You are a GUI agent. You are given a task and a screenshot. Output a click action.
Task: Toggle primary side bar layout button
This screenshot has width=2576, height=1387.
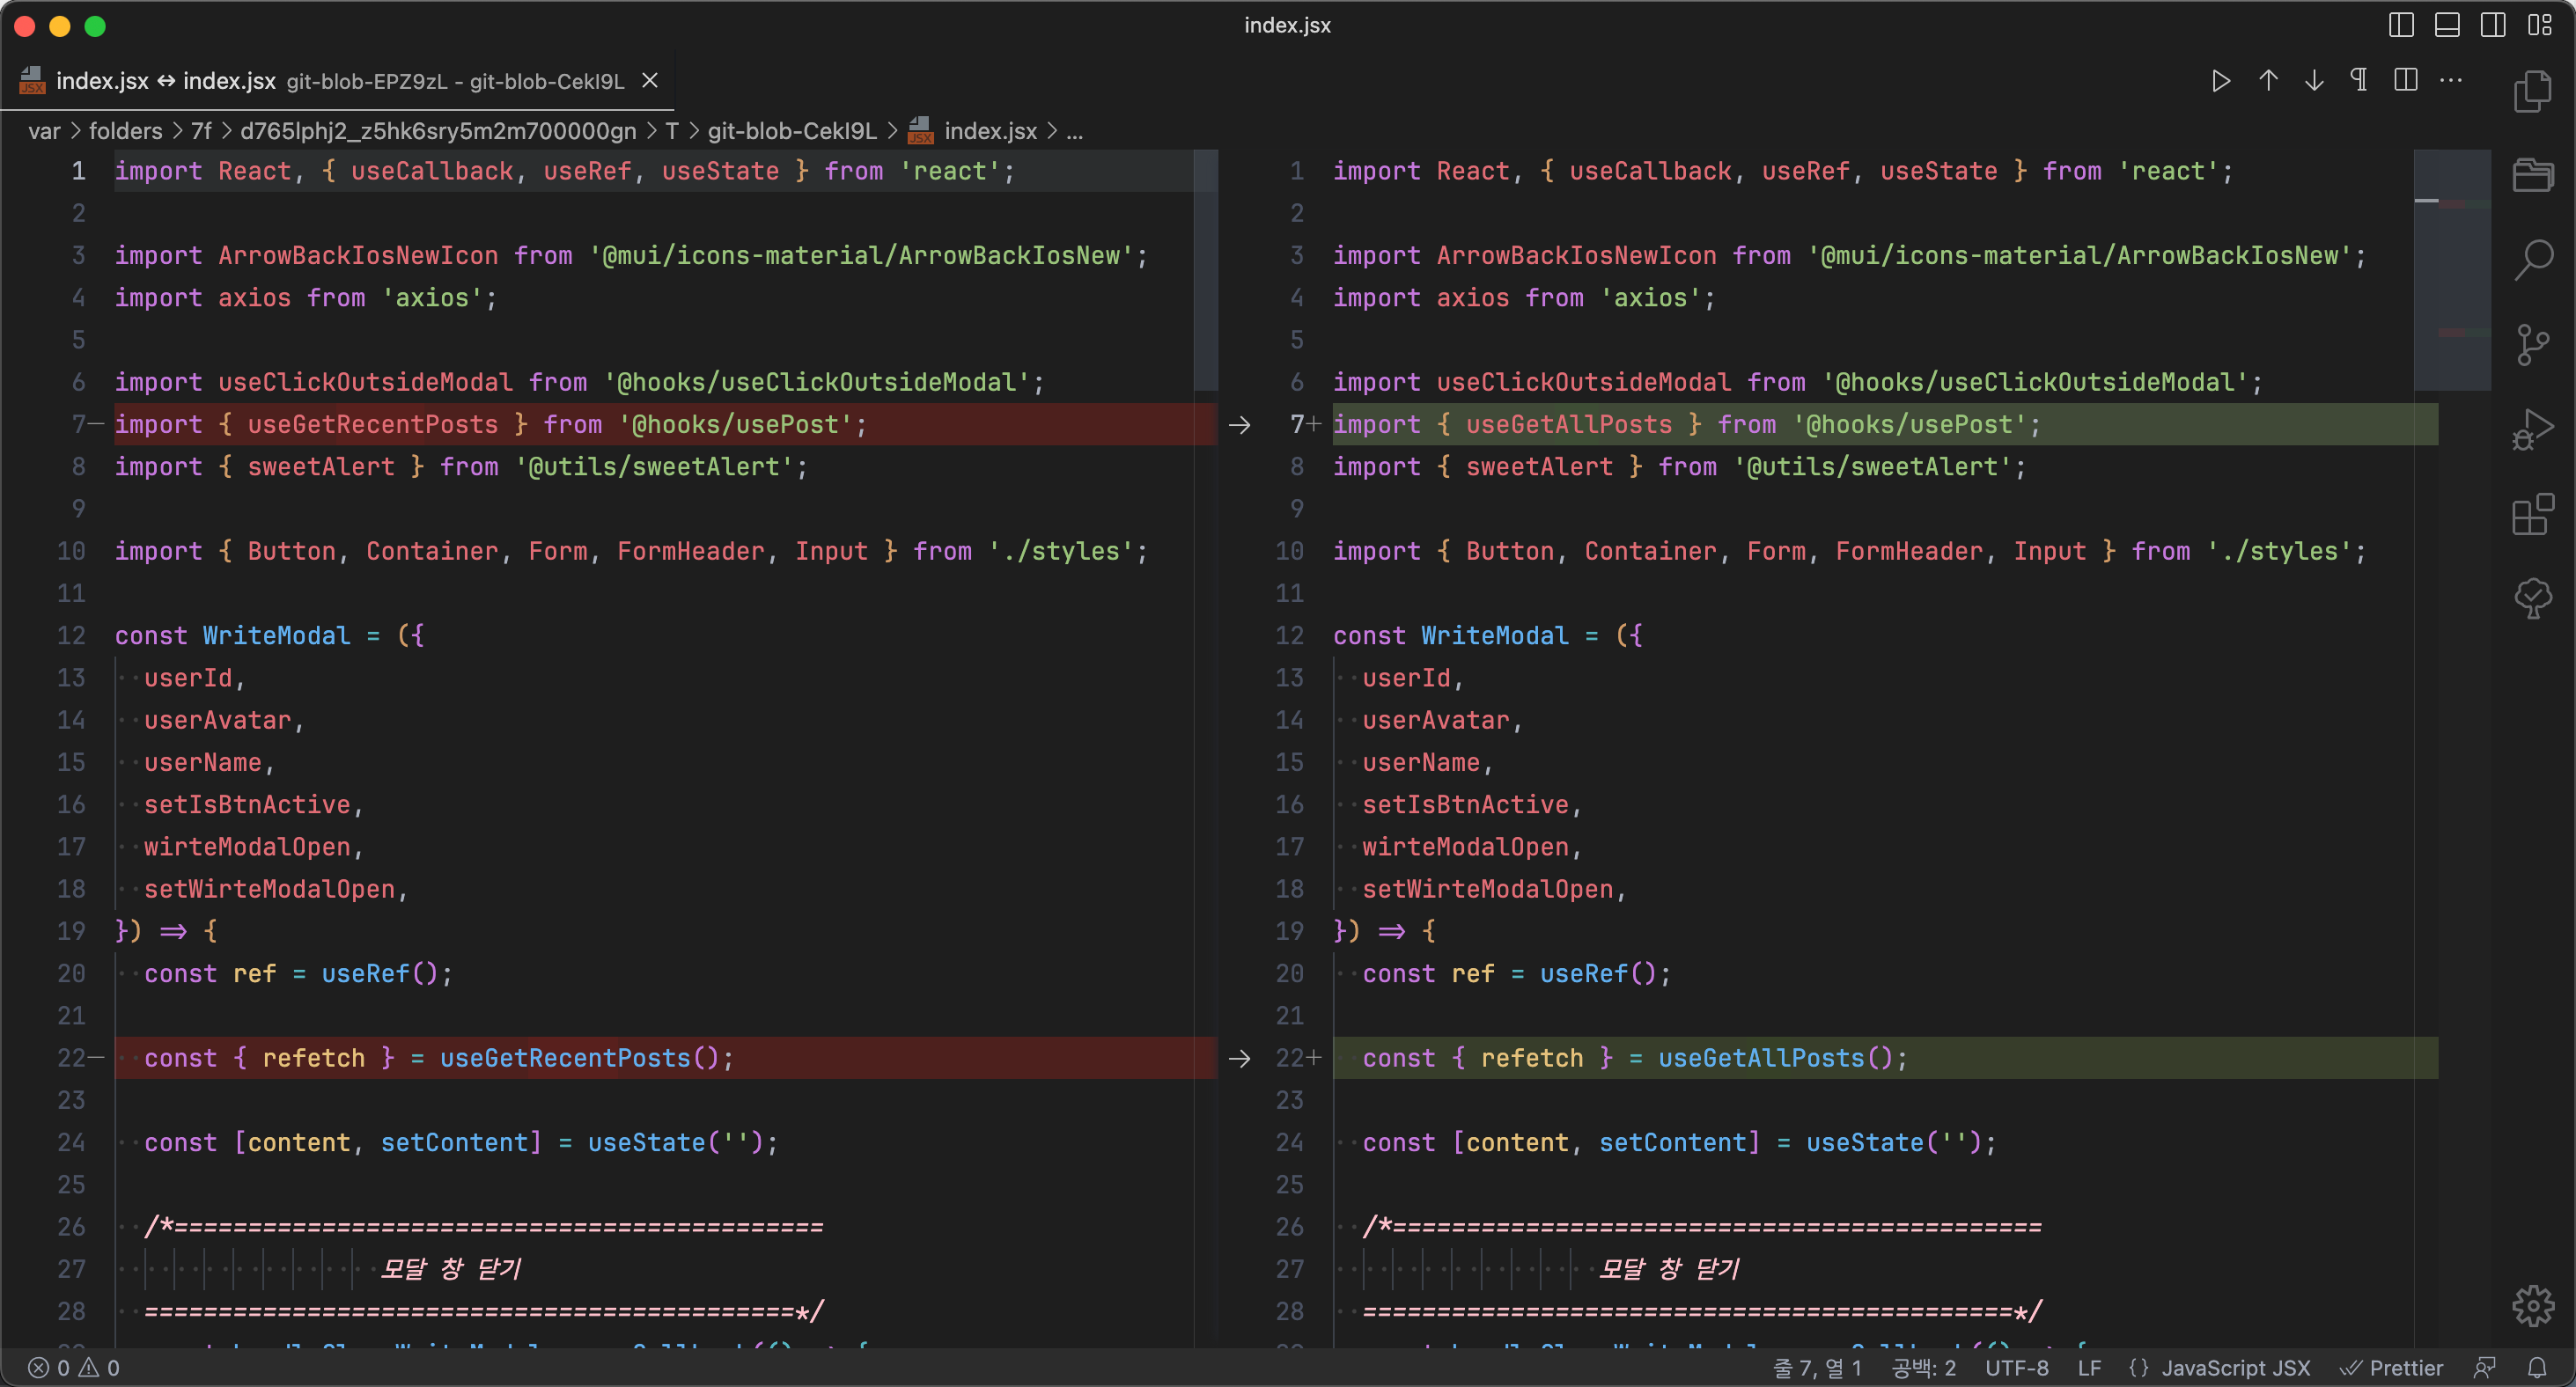[x=2401, y=25]
